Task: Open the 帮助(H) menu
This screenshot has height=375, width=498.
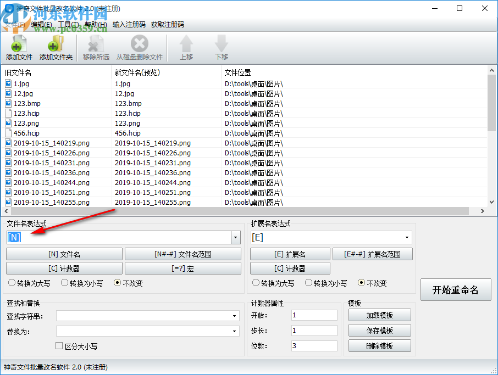Action: [x=96, y=24]
